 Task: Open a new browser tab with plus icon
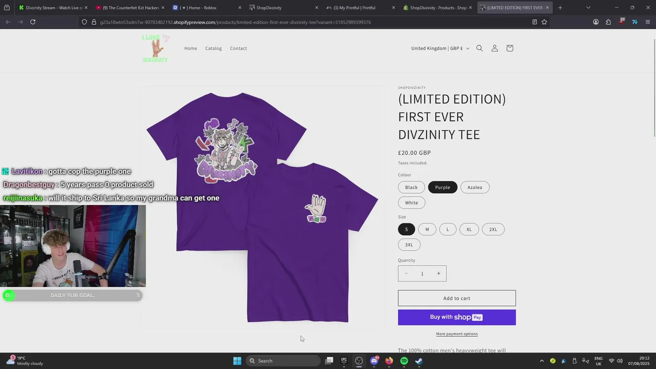coord(560,8)
